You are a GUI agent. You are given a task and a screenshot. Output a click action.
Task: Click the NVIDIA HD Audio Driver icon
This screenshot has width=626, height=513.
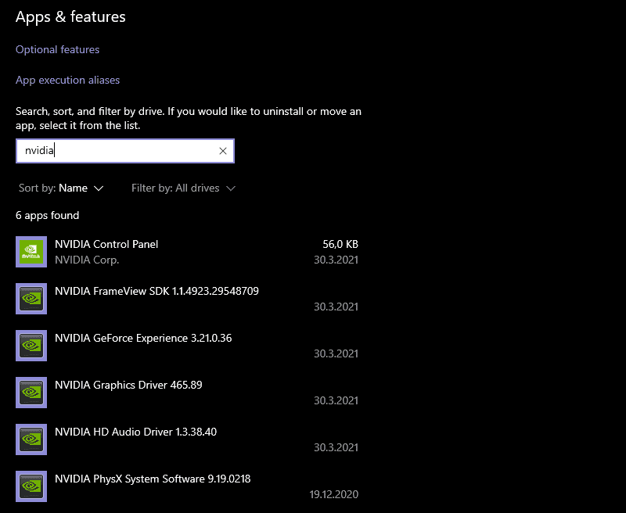(x=31, y=439)
